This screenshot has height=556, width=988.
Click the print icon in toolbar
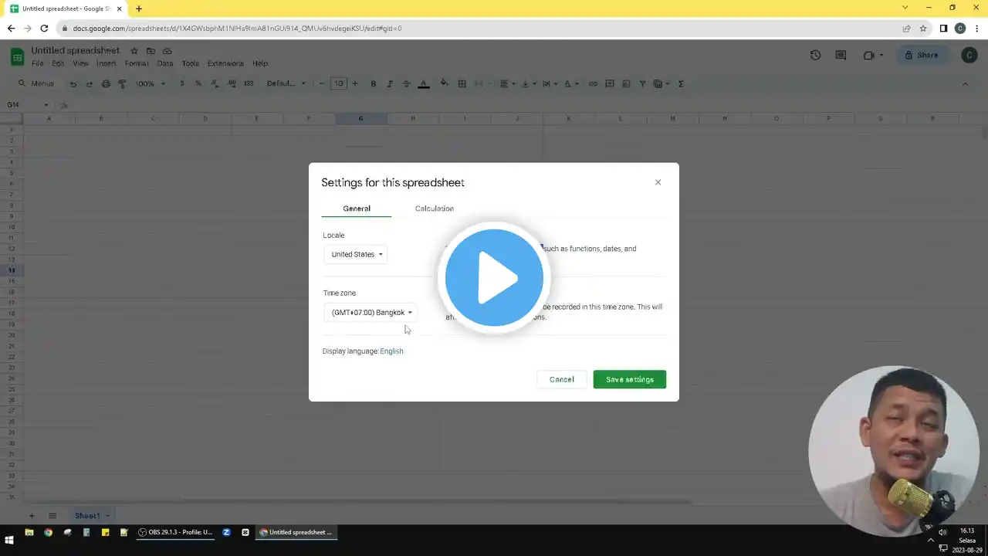[x=106, y=83]
